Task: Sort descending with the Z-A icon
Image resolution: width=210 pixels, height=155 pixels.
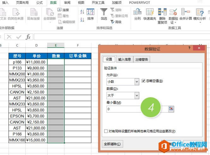Action: 82,20
